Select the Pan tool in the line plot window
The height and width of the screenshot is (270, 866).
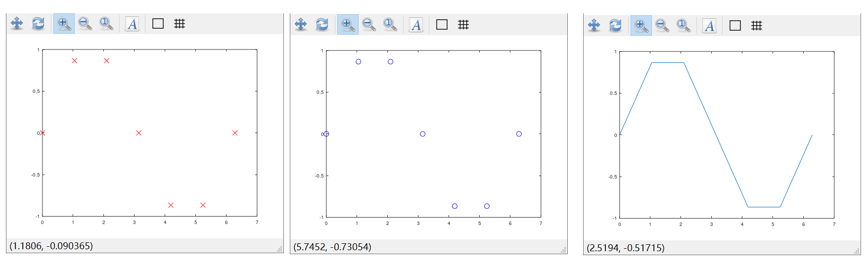point(594,25)
